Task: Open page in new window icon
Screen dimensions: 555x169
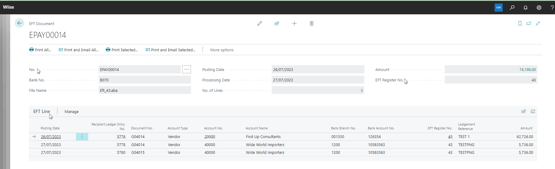Action: [529, 23]
